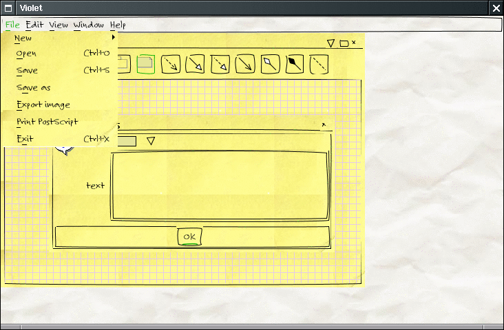Select the dashed Interface inheritance arrow tool
The height and width of the screenshot is (330, 504).
coord(220,64)
